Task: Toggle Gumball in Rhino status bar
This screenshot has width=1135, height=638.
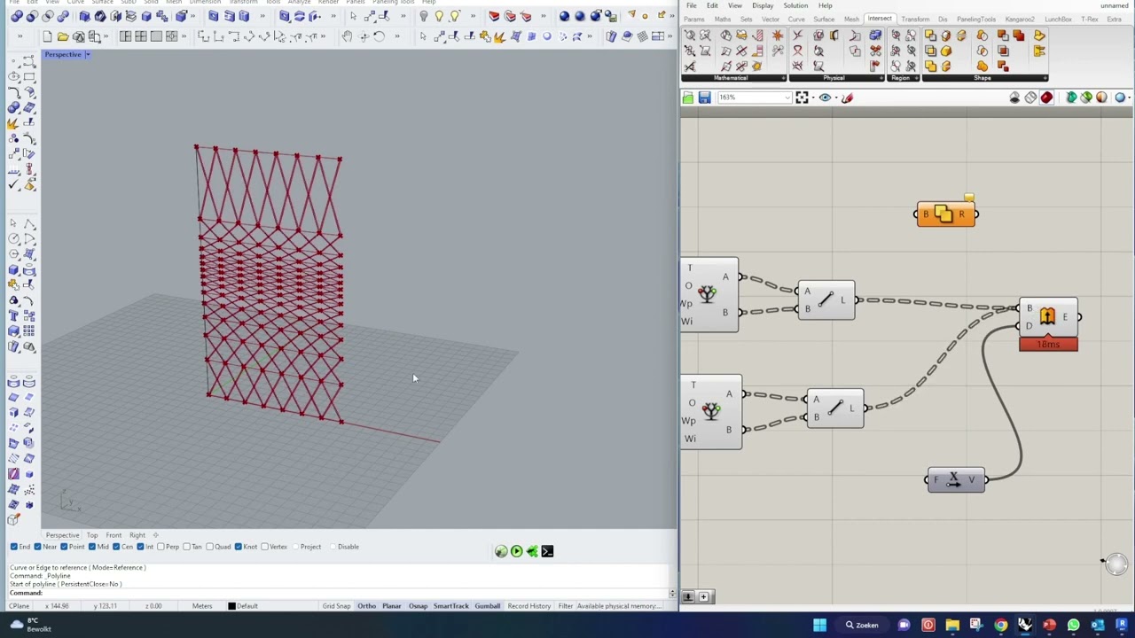Action: coord(487,606)
